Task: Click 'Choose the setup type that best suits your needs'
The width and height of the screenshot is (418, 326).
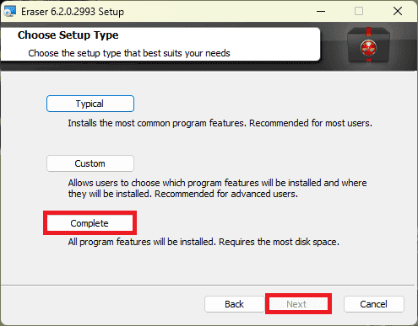Action: click(x=129, y=53)
